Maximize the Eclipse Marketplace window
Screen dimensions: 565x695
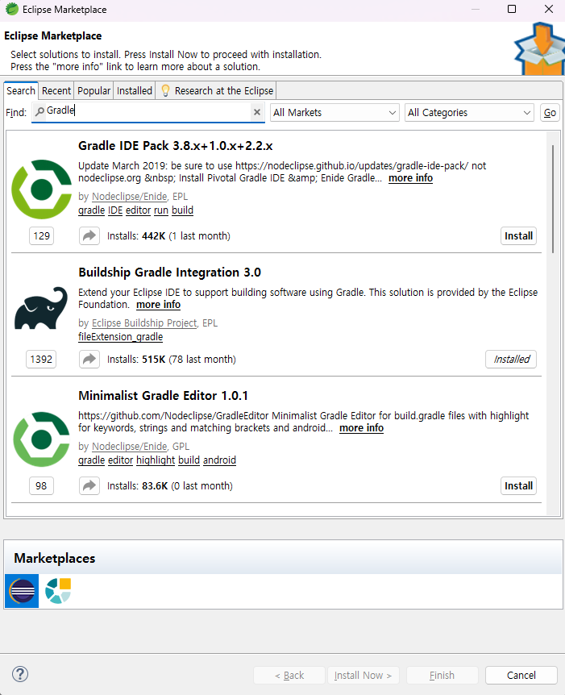(512, 10)
